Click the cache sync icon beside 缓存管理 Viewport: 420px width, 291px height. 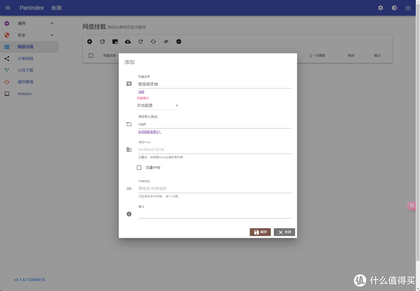[7, 82]
